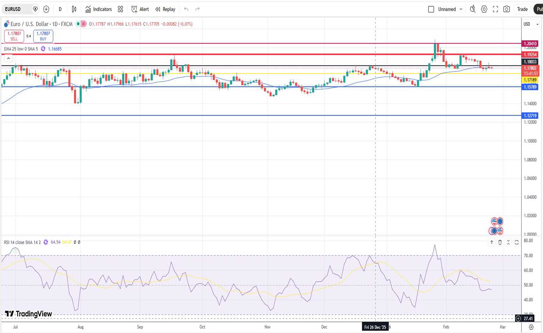Image resolution: width=543 pixels, height=333 pixels.
Task: Open the USD currency dropdown
Action: [x=531, y=24]
